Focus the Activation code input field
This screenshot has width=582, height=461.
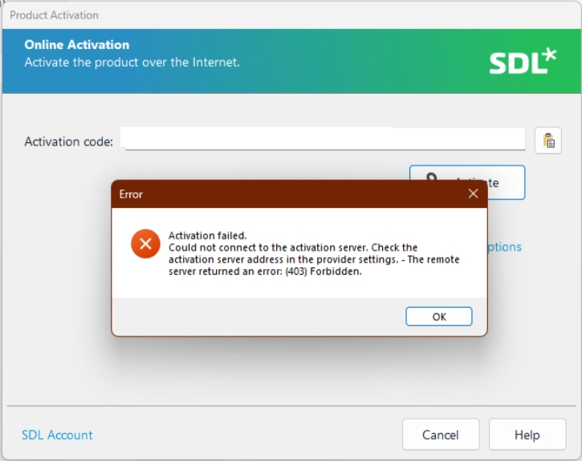pos(324,139)
